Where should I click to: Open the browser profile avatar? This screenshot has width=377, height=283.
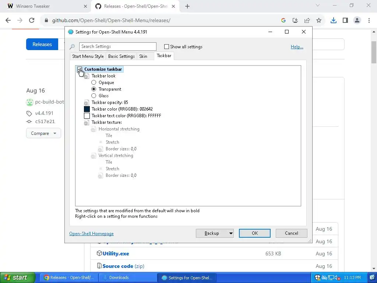[357, 21]
